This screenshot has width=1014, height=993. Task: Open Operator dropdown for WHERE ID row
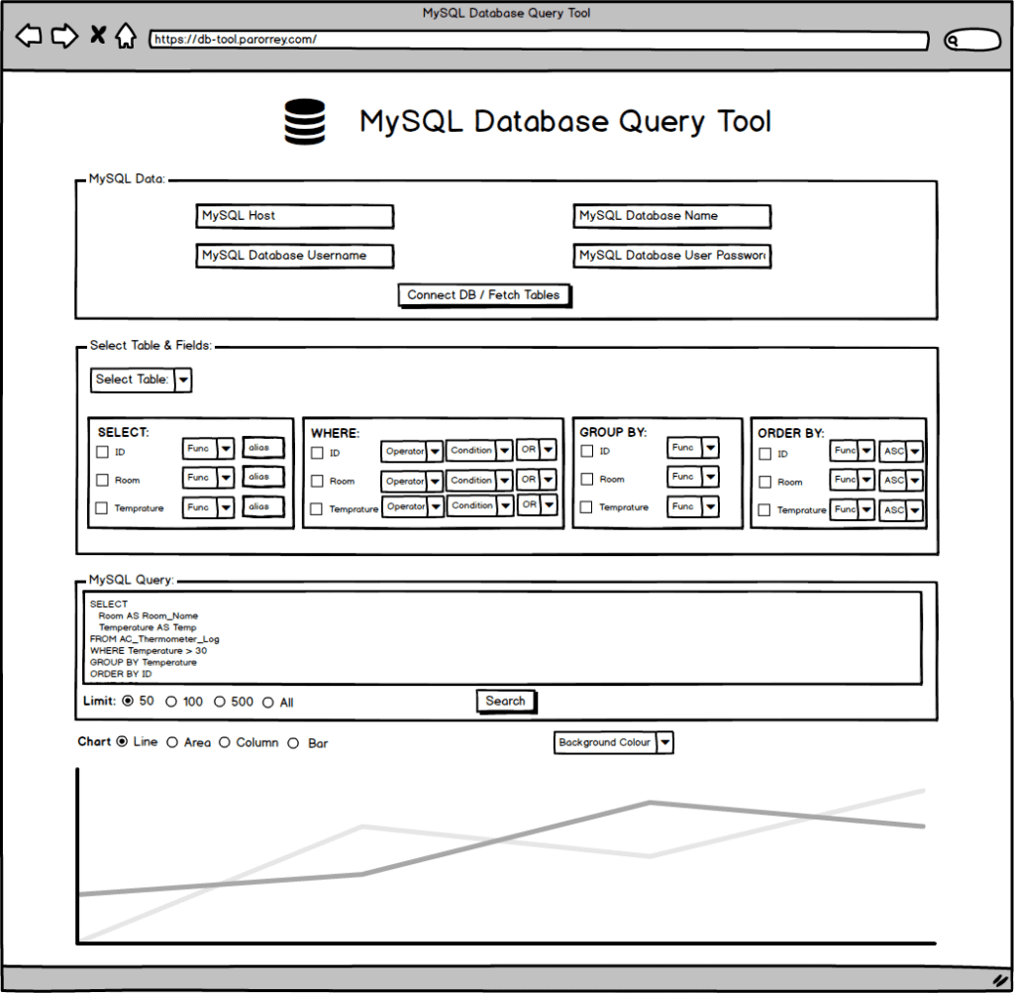point(412,451)
